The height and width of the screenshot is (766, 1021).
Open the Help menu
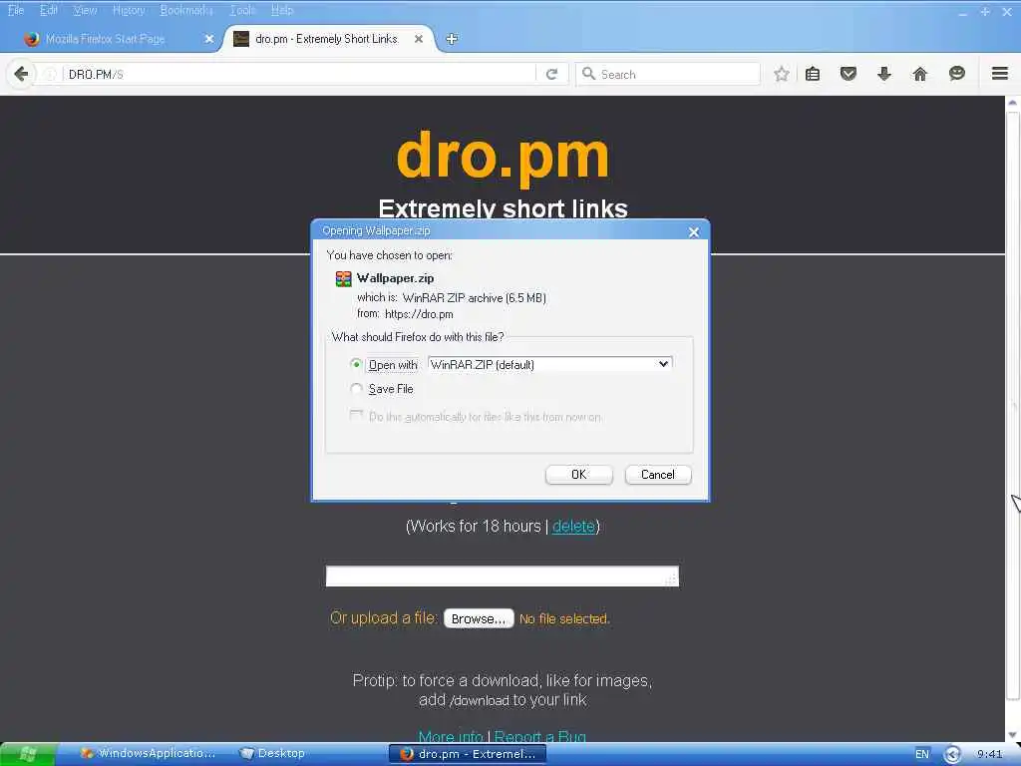pos(282,10)
